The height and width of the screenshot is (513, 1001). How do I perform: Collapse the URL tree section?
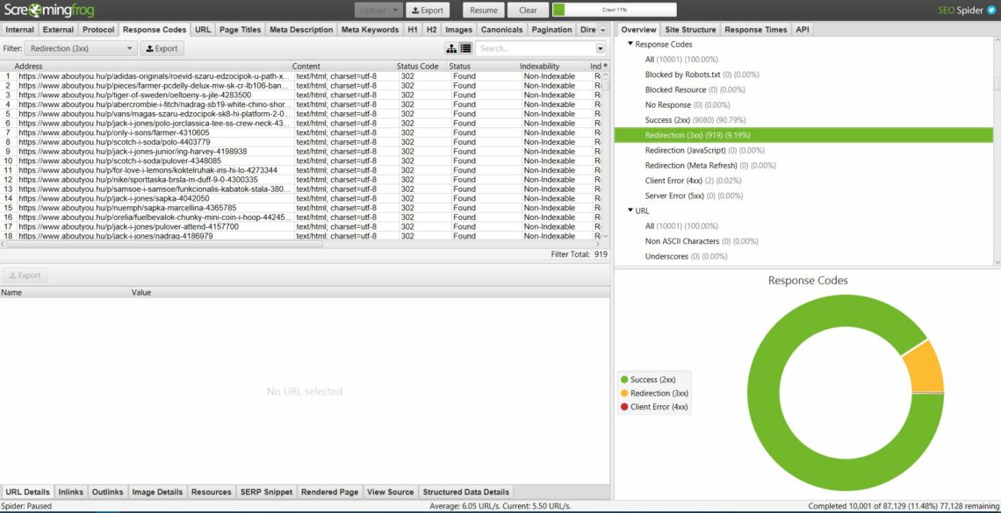pos(630,210)
